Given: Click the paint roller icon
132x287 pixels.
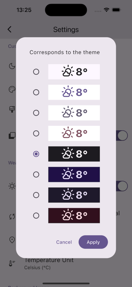Looking at the screenshot, I should coord(12,109).
